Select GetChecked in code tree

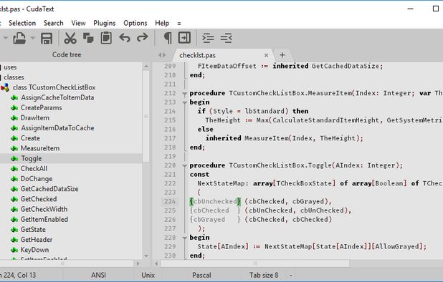(x=39, y=199)
